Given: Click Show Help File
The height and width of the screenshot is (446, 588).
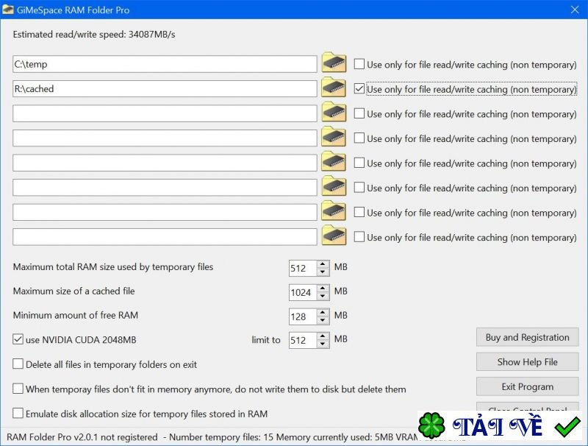Looking at the screenshot, I should (x=527, y=361).
